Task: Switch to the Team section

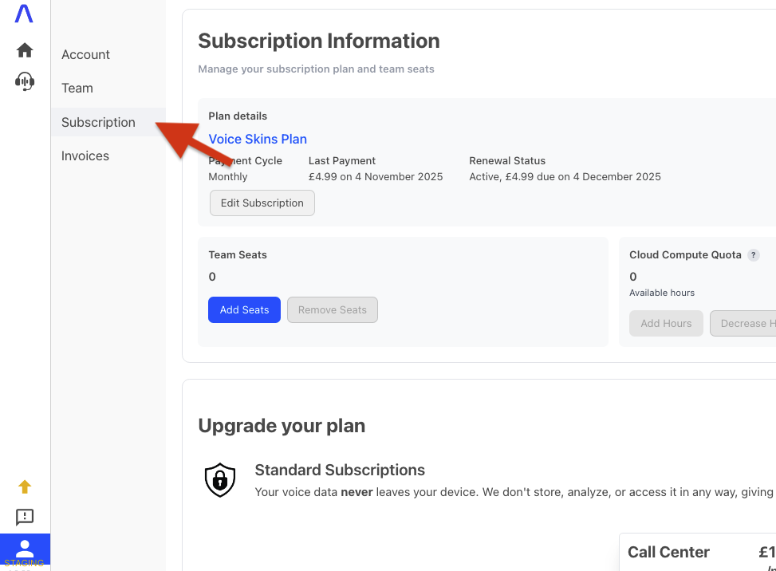Action: click(77, 88)
